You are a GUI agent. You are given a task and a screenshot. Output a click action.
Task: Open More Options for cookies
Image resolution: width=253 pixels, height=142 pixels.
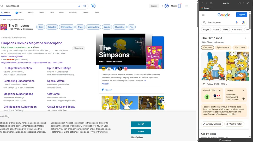[x=137, y=137]
